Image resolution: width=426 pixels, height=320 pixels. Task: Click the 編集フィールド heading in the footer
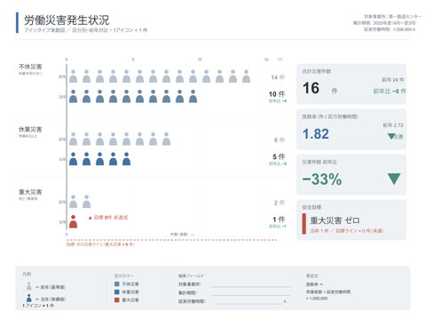point(191,276)
